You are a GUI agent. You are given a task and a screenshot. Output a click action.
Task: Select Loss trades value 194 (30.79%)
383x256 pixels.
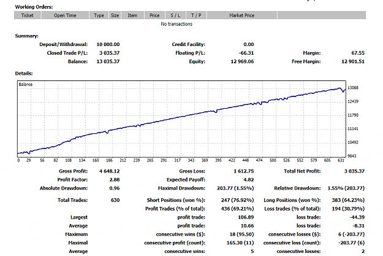click(348, 209)
